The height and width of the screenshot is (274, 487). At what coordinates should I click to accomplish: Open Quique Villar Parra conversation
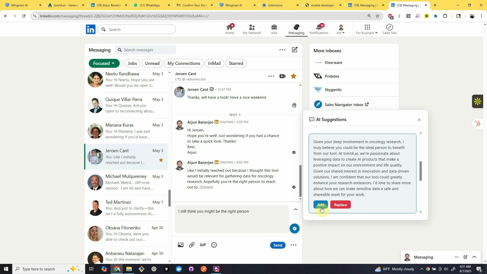pyautogui.click(x=126, y=105)
